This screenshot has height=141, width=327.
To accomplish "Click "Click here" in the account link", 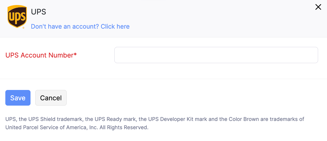I will (x=115, y=27).
